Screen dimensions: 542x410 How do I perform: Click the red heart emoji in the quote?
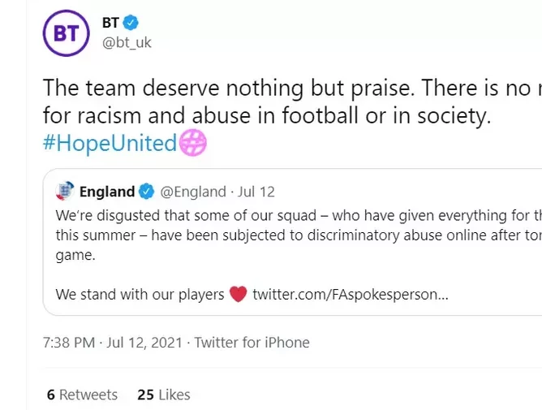pyautogui.click(x=239, y=295)
